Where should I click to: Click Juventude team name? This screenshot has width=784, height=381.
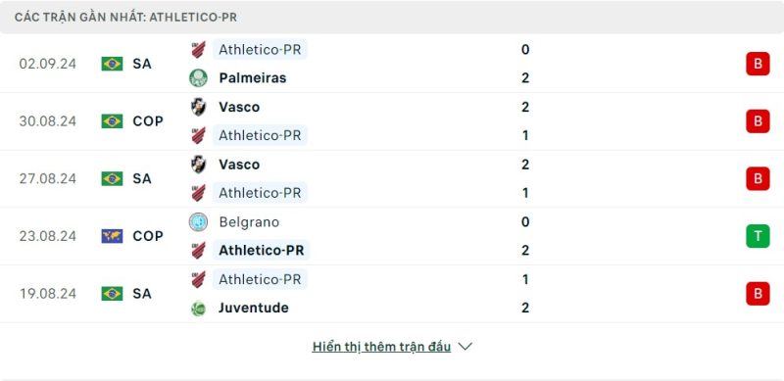pyautogui.click(x=254, y=308)
